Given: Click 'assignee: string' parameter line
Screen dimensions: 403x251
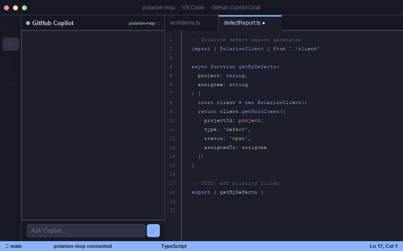Looking at the screenshot, I should 223,85.
